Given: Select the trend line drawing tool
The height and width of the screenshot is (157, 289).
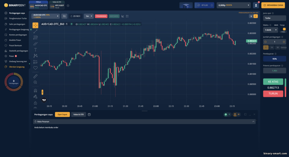Looking at the screenshot, I should click(x=36, y=32).
